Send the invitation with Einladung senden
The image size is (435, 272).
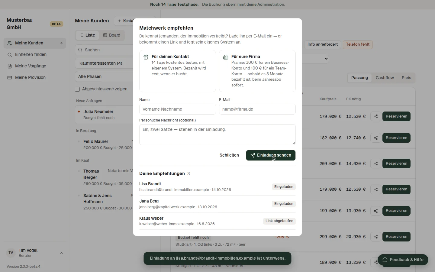[271, 155]
